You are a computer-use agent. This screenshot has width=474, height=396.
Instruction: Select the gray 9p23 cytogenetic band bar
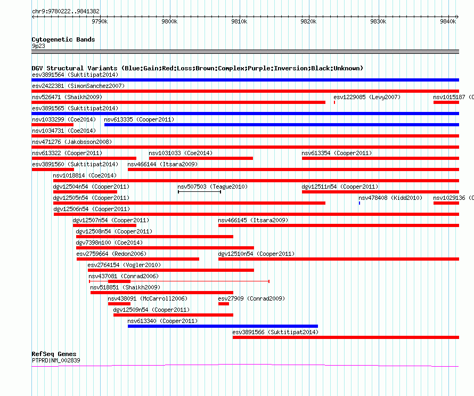245,52
